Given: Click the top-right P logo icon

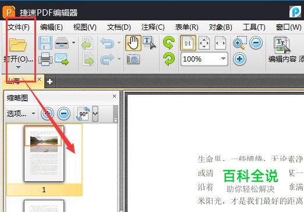Looking at the screenshot, I should pyautogui.click(x=295, y=12).
